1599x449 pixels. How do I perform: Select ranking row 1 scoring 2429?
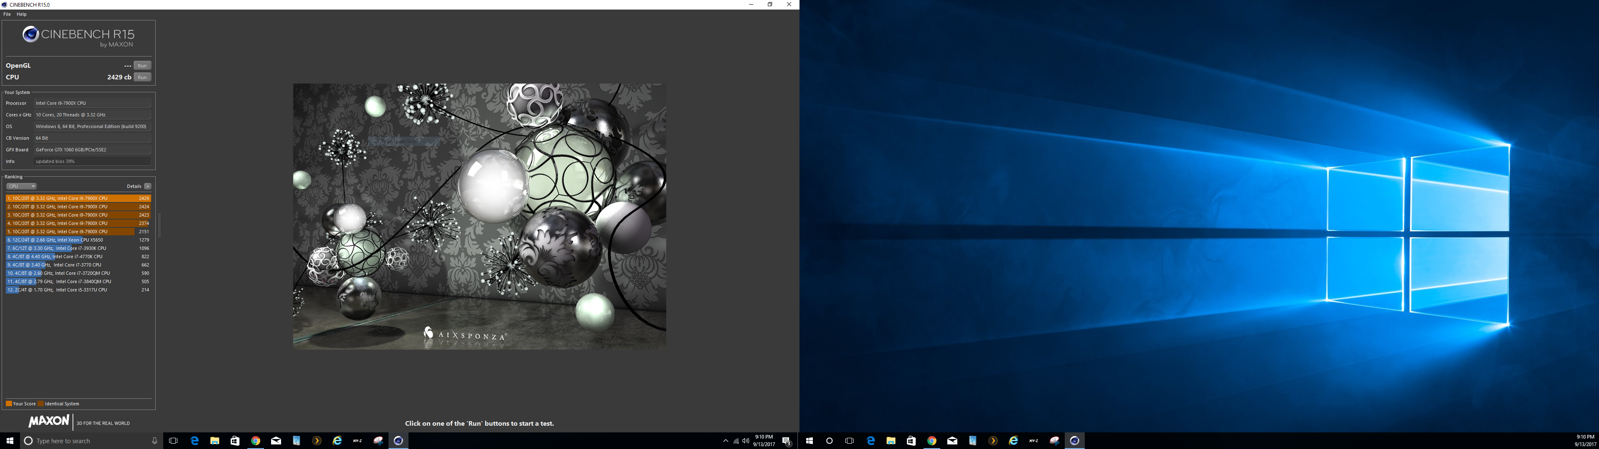pyautogui.click(x=78, y=198)
